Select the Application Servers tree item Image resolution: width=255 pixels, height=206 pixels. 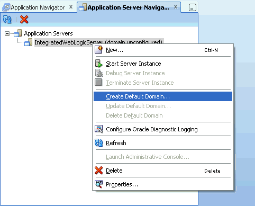click(48, 33)
